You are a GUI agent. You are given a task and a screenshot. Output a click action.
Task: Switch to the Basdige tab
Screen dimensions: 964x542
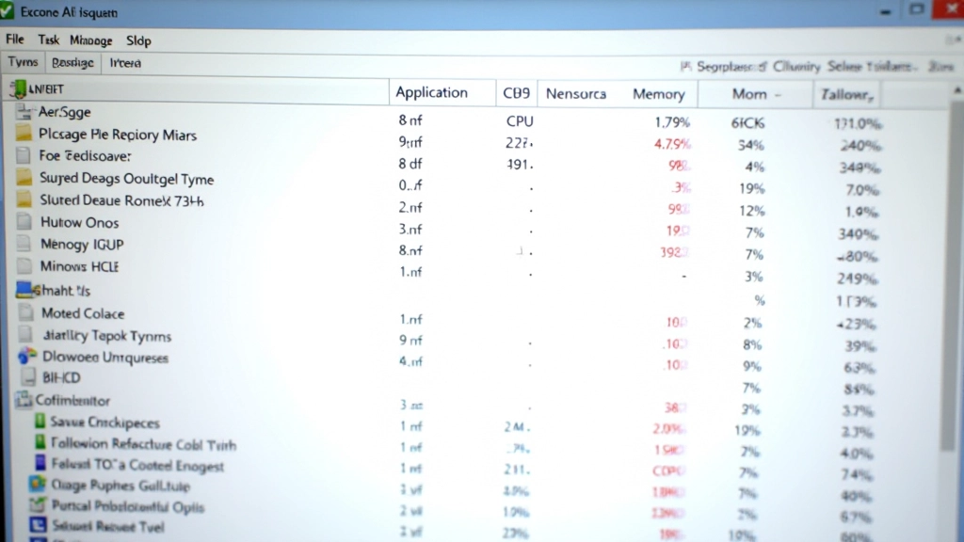72,63
